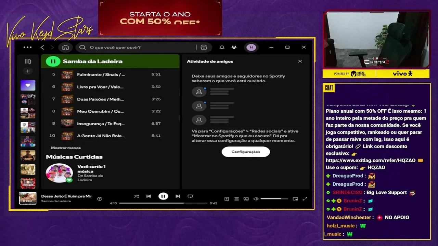The width and height of the screenshot is (438, 246).
Task: Open the Samba da Ladeira header title
Action: tap(92, 61)
